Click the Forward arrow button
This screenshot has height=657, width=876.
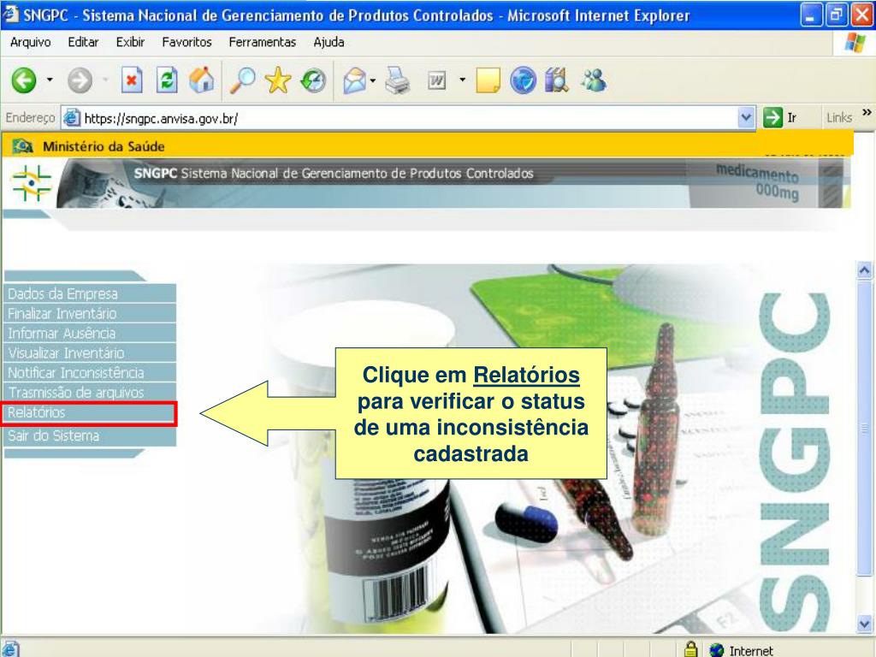(80, 80)
